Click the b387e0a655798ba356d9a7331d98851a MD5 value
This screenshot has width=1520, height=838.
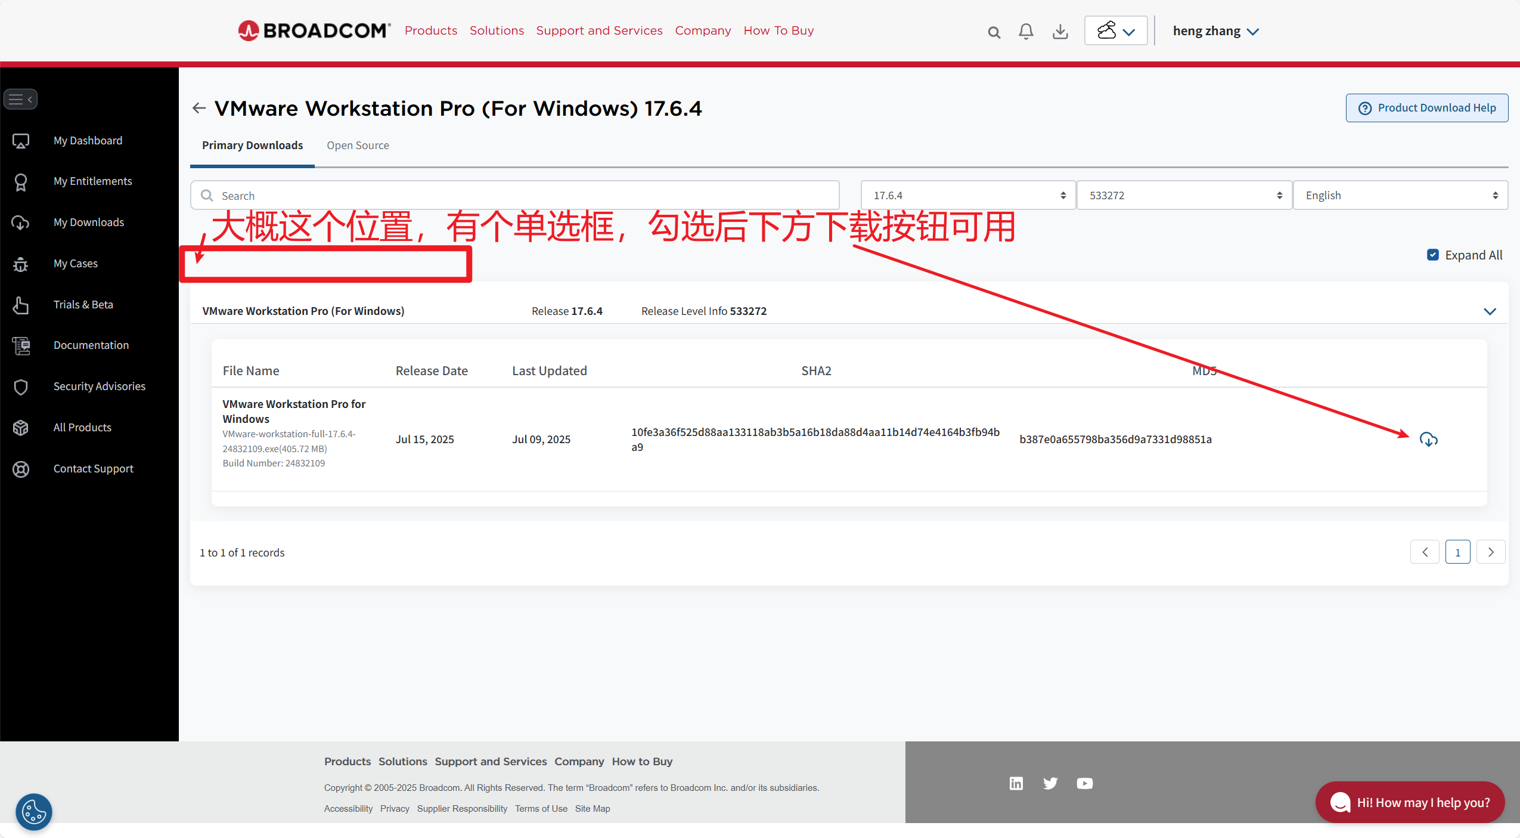tap(1115, 440)
